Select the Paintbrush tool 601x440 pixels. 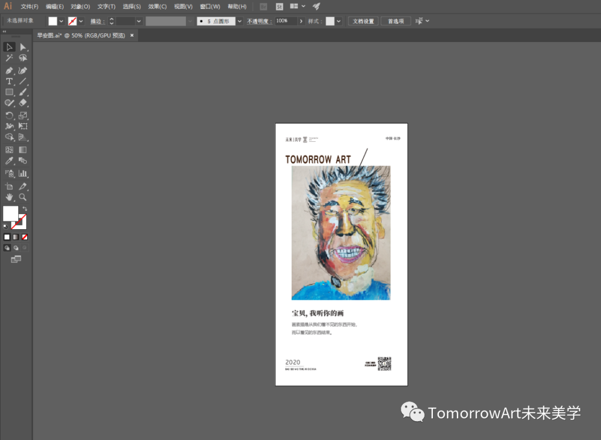[23, 92]
